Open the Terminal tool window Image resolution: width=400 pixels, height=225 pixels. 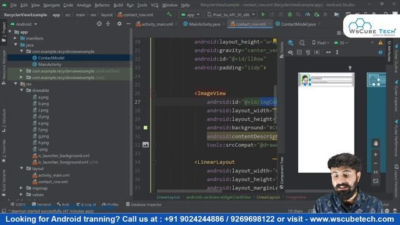(42, 204)
